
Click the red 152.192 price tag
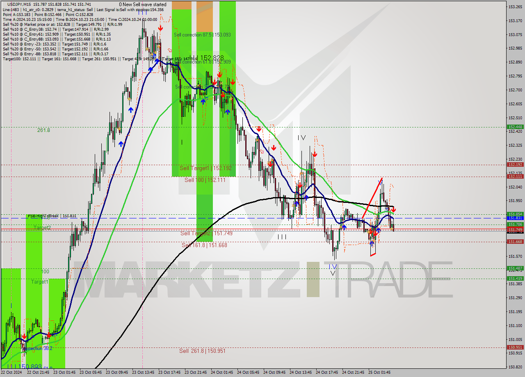click(515, 165)
